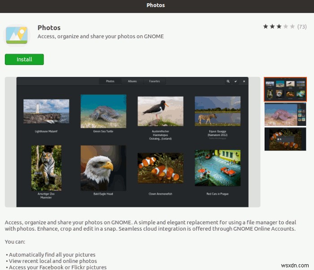
Task: Click the Amurtiger Zoo Muenster photo
Action: 46,168
